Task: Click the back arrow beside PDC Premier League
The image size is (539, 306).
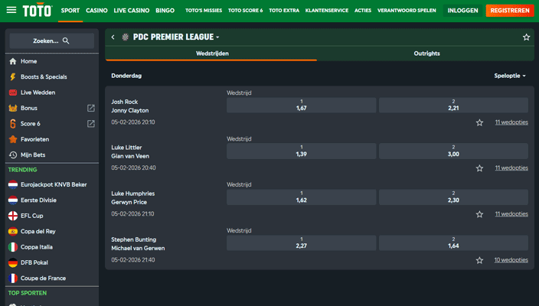Action: pyautogui.click(x=113, y=37)
